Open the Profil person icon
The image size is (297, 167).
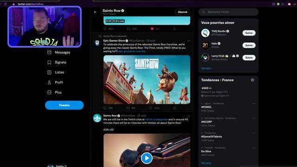pyautogui.click(x=49, y=83)
